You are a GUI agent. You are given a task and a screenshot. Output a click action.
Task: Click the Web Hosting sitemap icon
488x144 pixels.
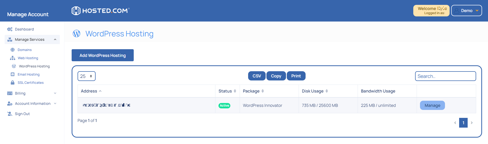click(x=12, y=58)
